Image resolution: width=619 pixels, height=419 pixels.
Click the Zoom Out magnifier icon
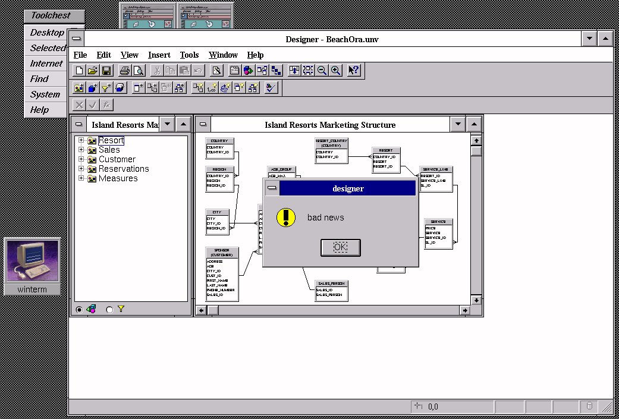click(322, 71)
